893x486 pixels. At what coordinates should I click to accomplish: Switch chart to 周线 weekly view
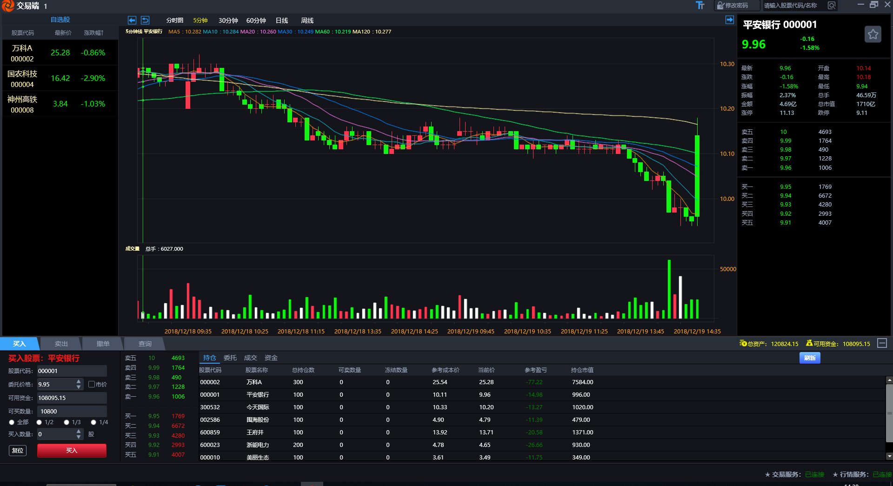[307, 20]
